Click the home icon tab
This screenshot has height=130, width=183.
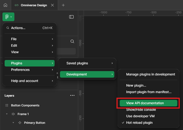coord(5,5)
